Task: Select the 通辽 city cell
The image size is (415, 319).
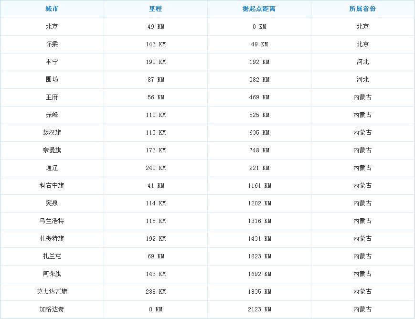Action: [52, 168]
